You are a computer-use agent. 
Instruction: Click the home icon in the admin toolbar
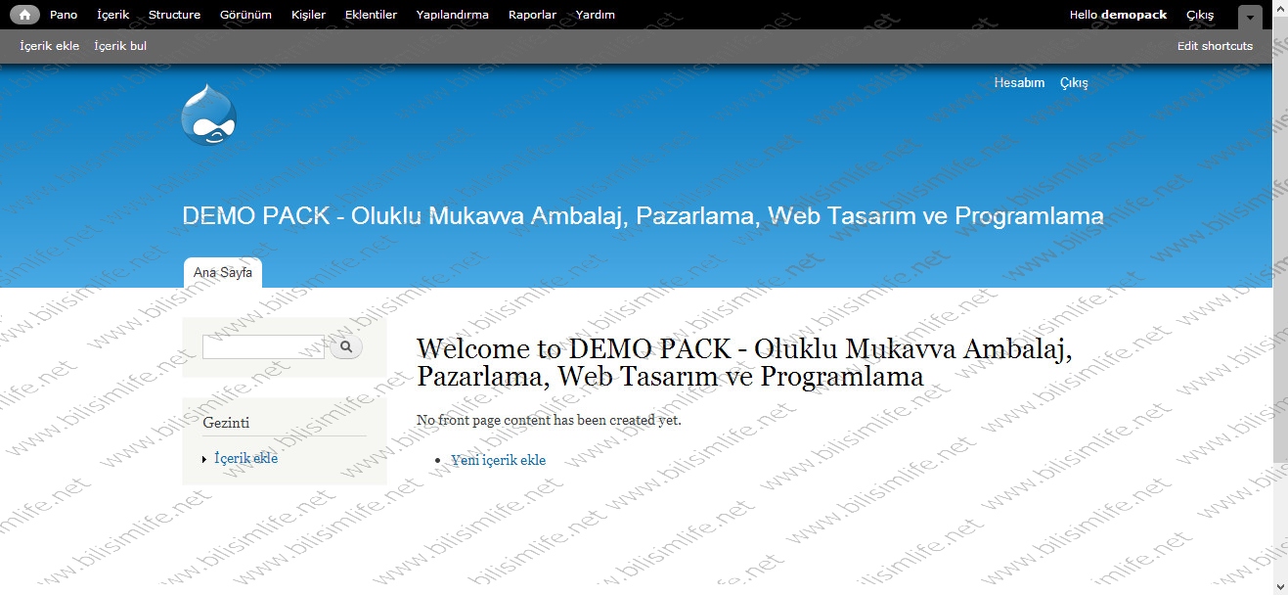[x=24, y=15]
